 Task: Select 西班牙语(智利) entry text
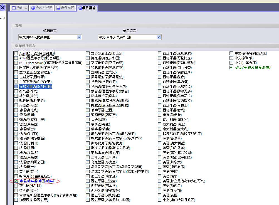(174, 110)
